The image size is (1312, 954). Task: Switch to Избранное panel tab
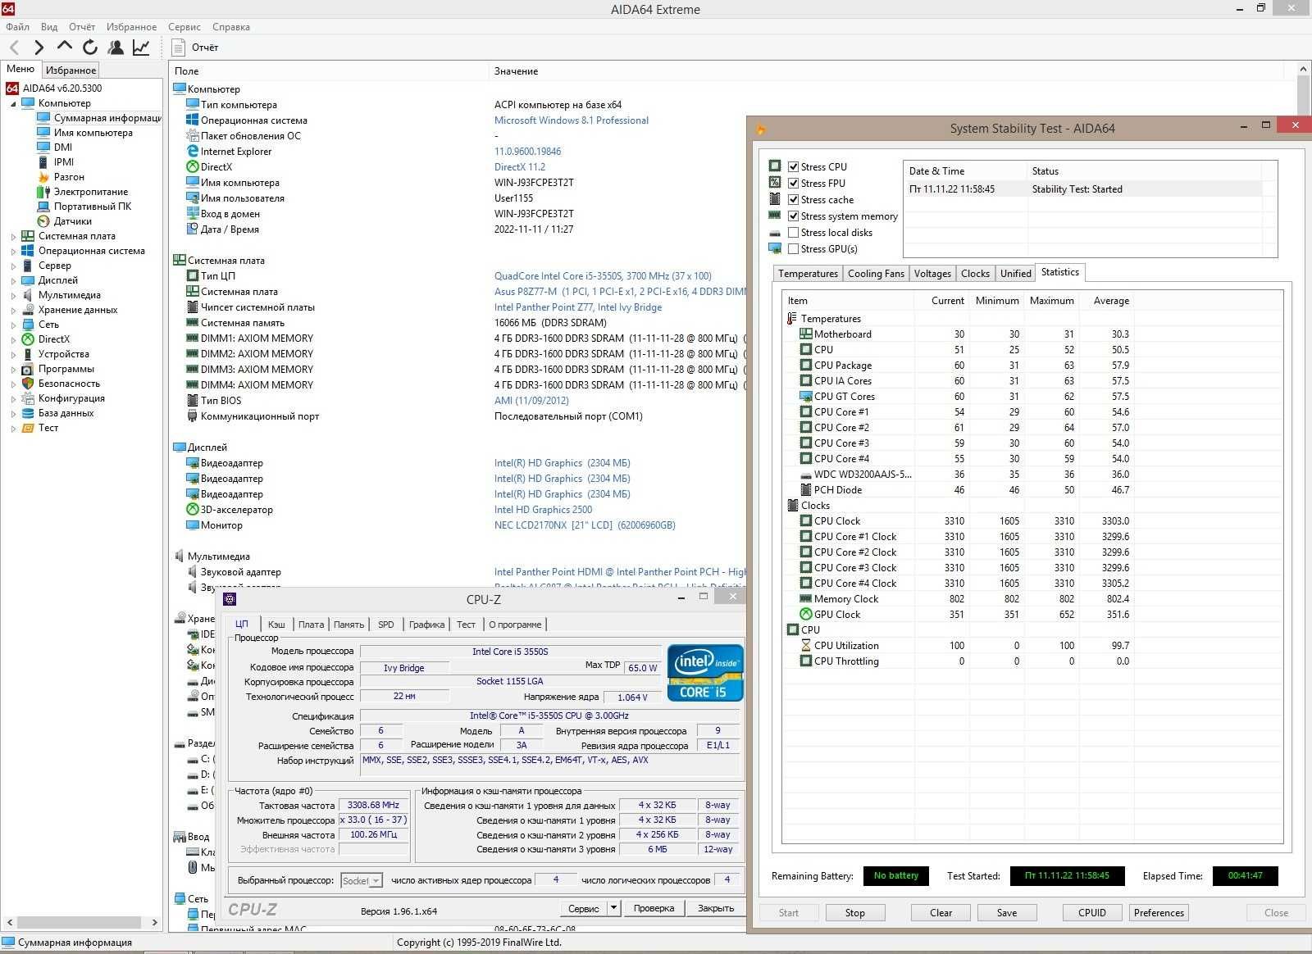click(71, 70)
